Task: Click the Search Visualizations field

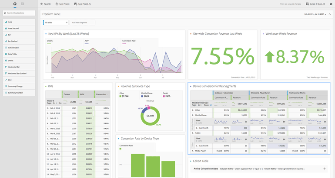Action: (x=19, y=13)
